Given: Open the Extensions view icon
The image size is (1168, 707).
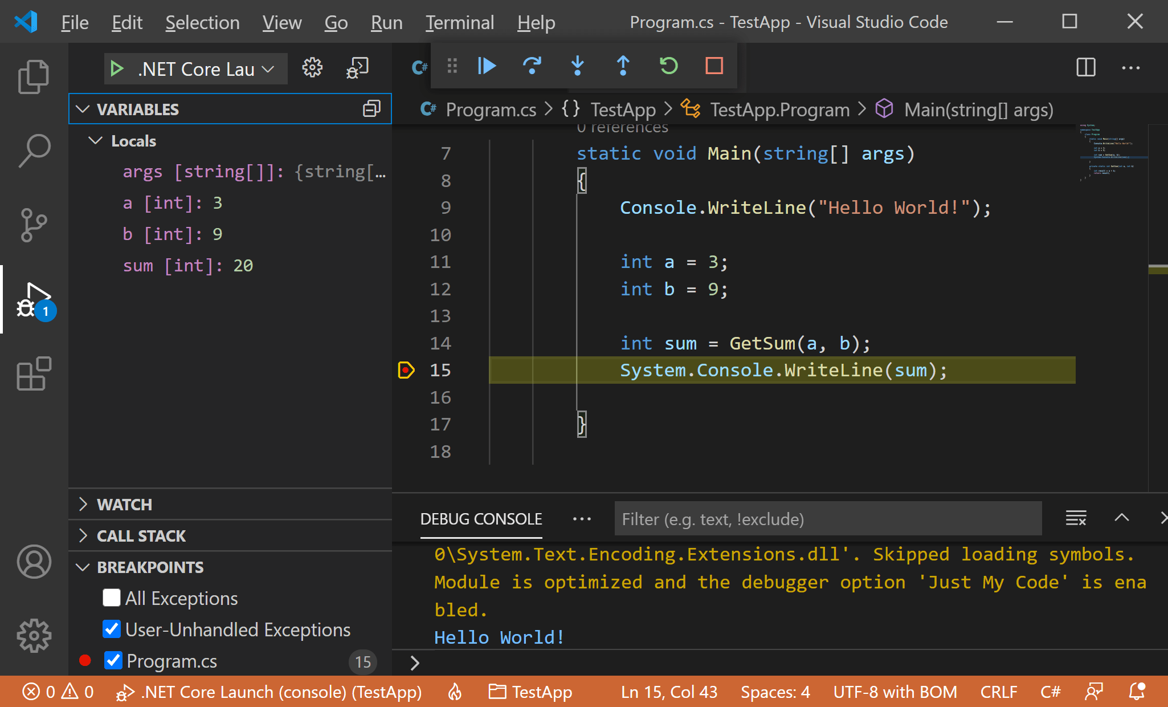Looking at the screenshot, I should click(34, 374).
